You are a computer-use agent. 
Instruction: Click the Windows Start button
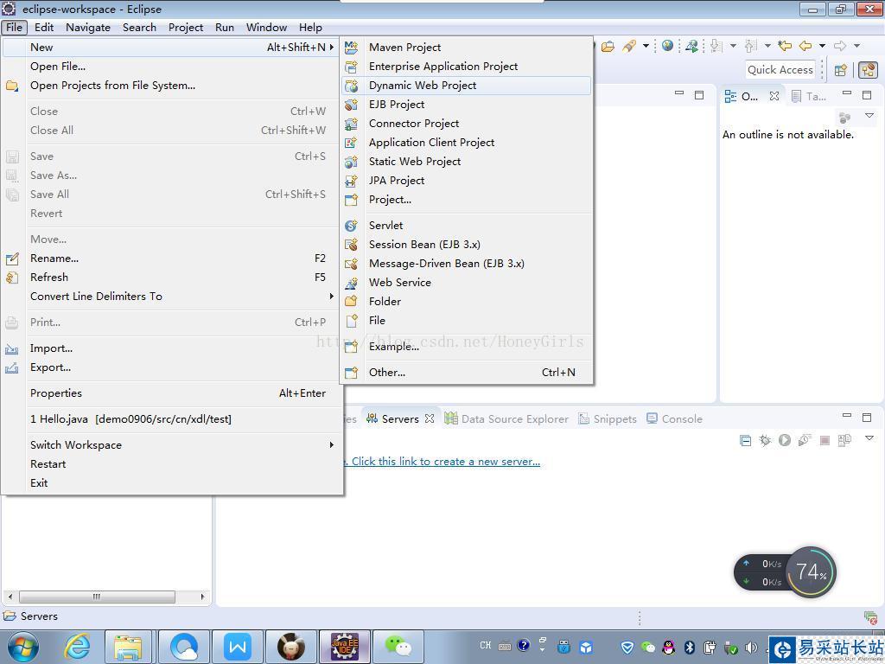point(22,647)
